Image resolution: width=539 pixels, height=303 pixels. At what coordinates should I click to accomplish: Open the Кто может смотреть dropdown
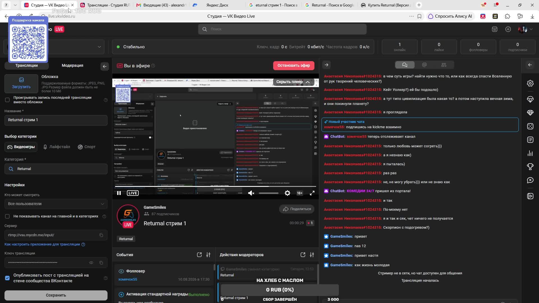pos(56,204)
